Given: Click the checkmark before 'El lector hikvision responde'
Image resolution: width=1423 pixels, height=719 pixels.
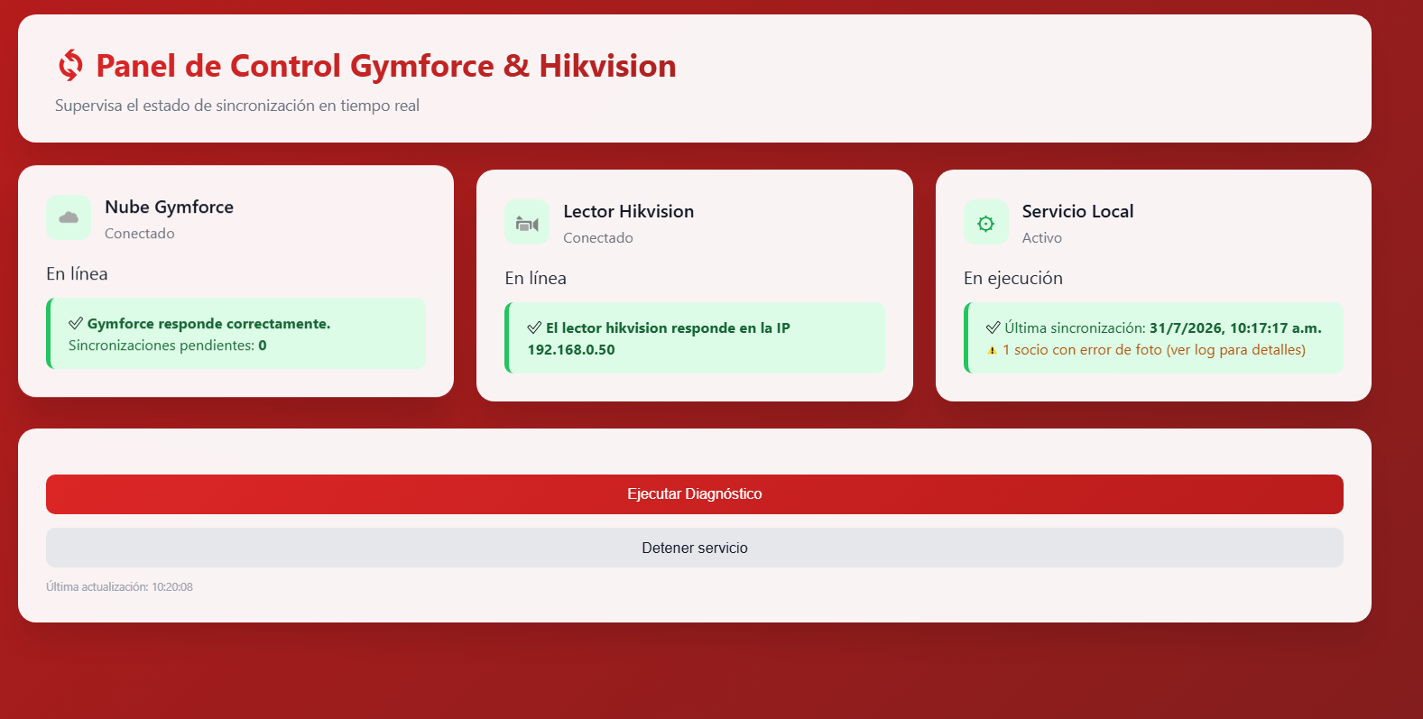Looking at the screenshot, I should 534,328.
